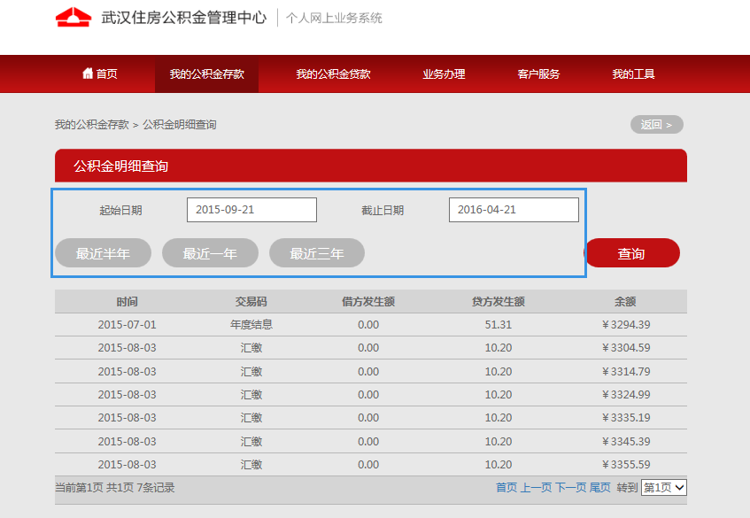The width and height of the screenshot is (750, 518).
Task: Select the 最近半年 range button
Action: coord(103,253)
